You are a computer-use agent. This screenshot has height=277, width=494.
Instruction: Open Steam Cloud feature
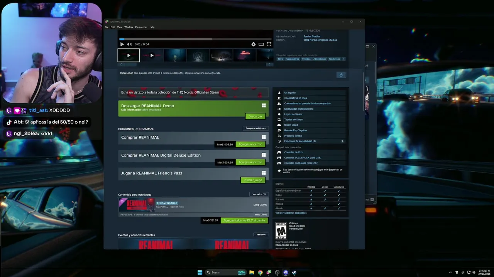coord(291,125)
